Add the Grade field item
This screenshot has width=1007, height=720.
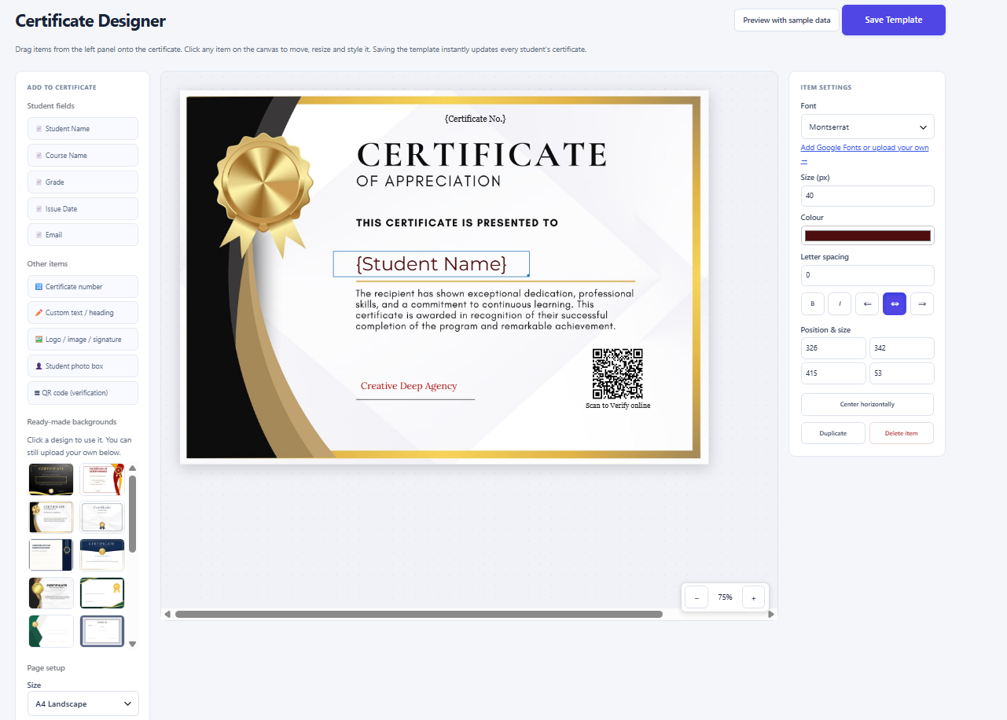(83, 182)
